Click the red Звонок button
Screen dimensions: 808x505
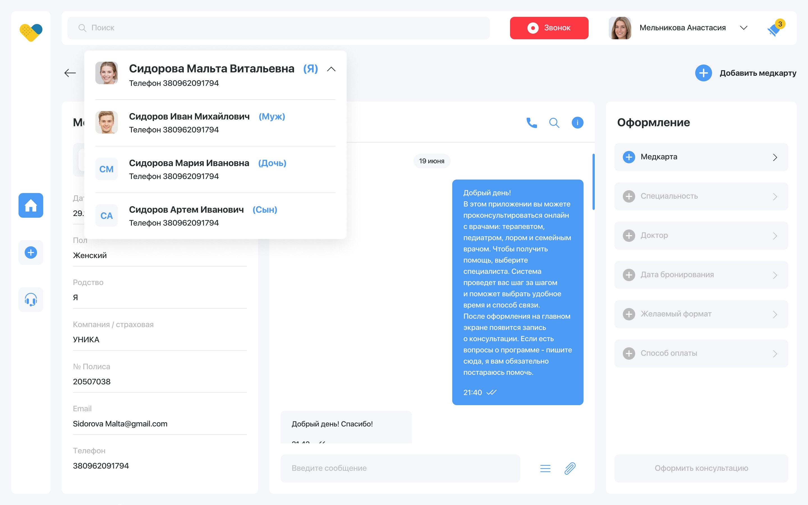549,28
